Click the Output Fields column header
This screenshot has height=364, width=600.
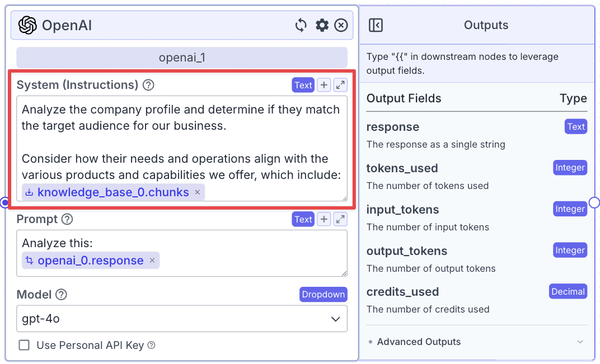(x=404, y=98)
